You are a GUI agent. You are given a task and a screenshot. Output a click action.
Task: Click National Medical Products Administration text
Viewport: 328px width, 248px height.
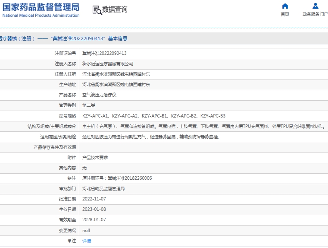[41, 15]
